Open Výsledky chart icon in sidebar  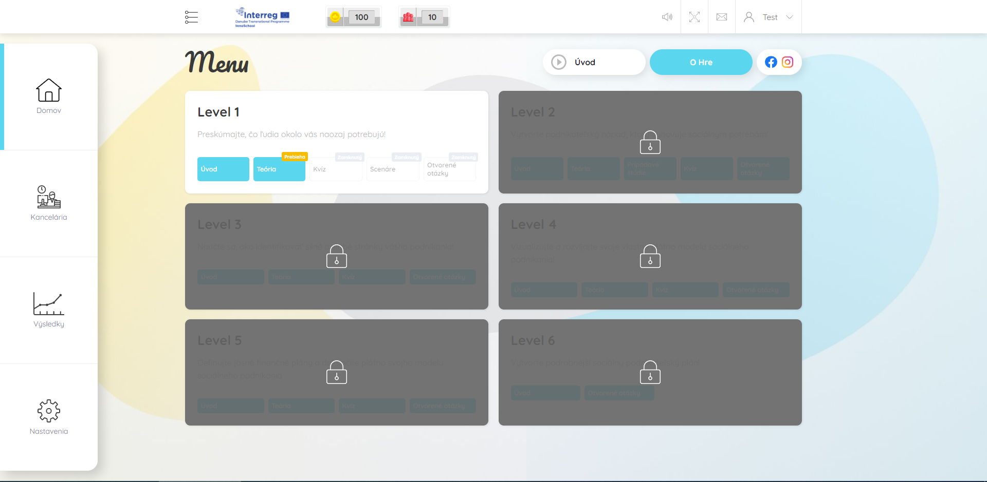(x=49, y=310)
